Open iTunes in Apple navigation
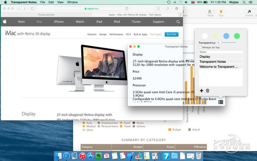 click(x=136, y=22)
